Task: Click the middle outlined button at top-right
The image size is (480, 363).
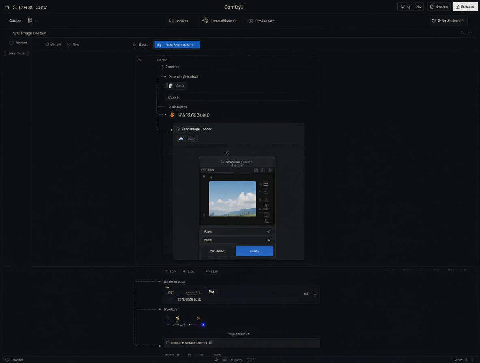Action: pos(439,6)
